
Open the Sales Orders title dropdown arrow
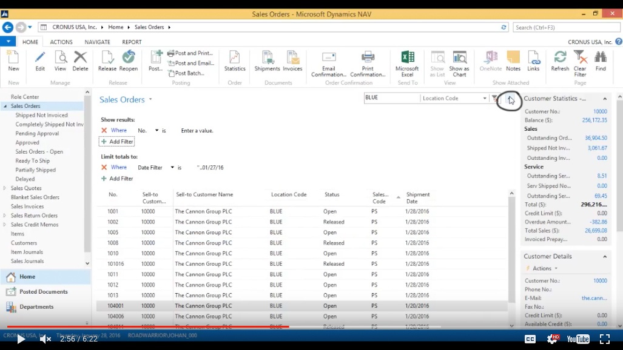pyautogui.click(x=150, y=99)
